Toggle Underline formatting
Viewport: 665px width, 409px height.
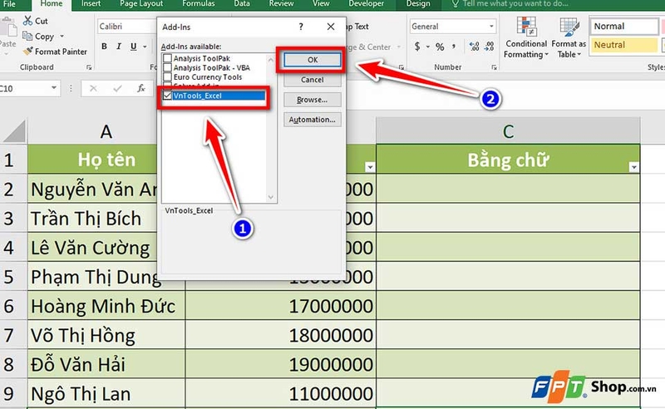tap(134, 47)
